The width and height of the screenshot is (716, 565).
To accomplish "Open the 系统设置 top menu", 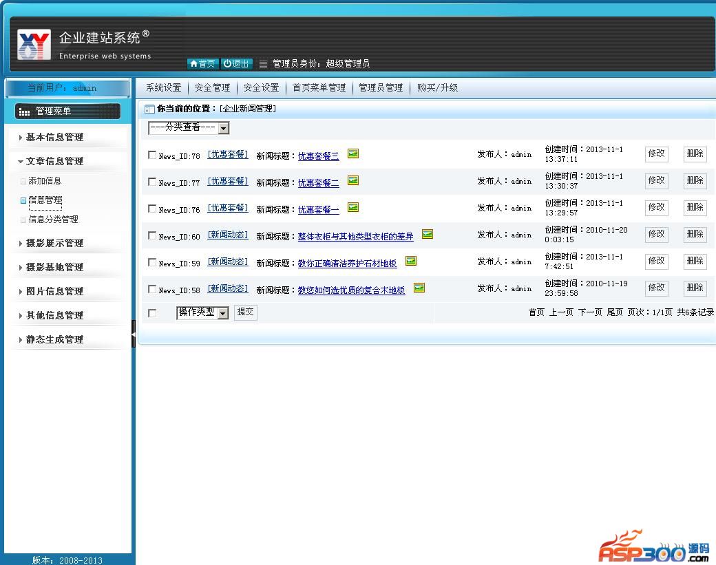I will point(163,88).
